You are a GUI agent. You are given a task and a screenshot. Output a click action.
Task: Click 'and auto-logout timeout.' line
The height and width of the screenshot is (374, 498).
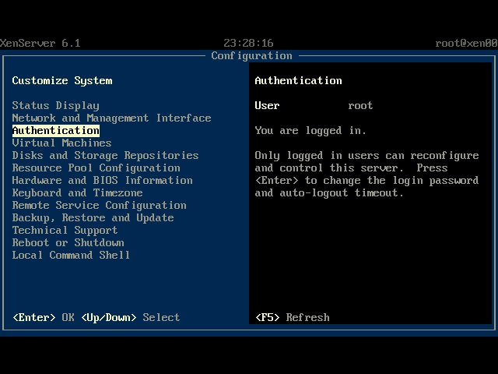(329, 192)
